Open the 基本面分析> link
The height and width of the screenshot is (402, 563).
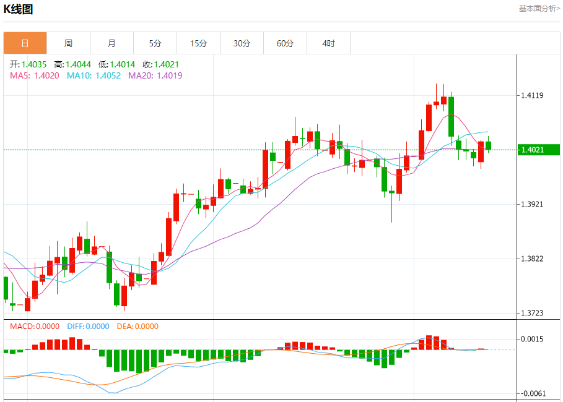[539, 9]
